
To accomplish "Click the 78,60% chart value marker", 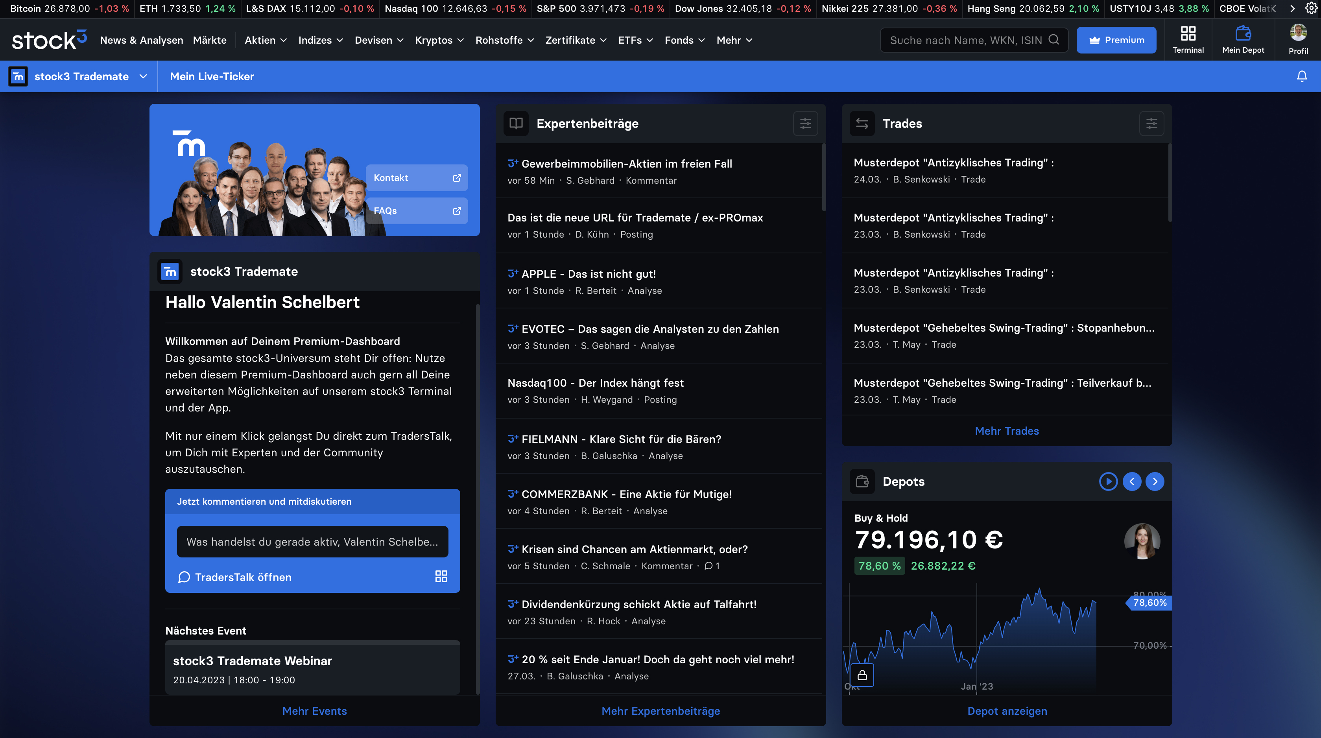I will click(1149, 603).
